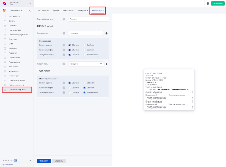Viewport: 226px width, 167px height.
Task: Switch to Кассовый чек tab
Action: click(43, 10)
